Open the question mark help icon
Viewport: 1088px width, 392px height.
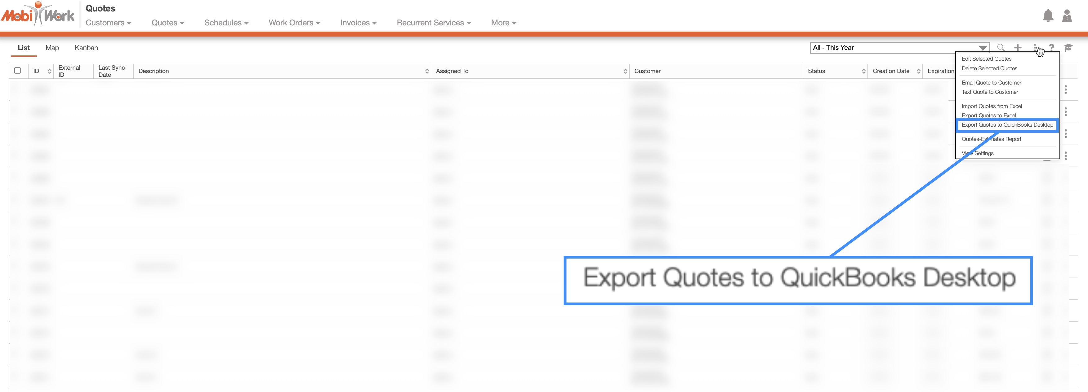coord(1052,48)
